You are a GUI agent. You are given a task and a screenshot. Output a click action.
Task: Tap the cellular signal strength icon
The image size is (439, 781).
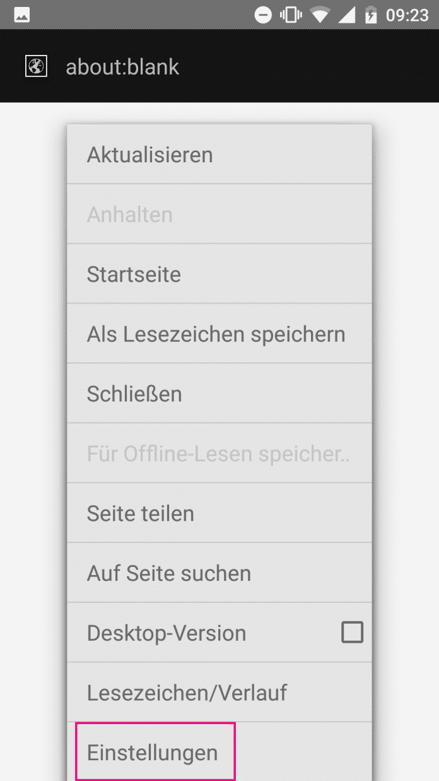click(346, 15)
